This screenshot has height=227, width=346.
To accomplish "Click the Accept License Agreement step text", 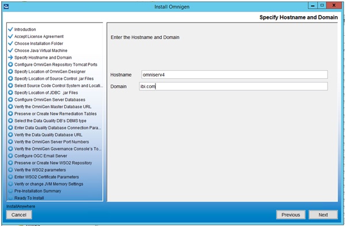I will coord(39,36).
